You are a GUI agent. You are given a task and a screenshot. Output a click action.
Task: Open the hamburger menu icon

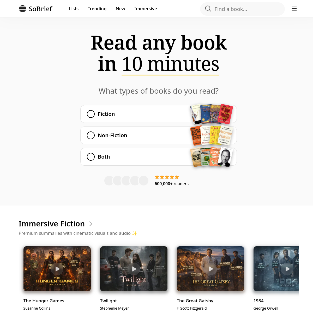294,9
